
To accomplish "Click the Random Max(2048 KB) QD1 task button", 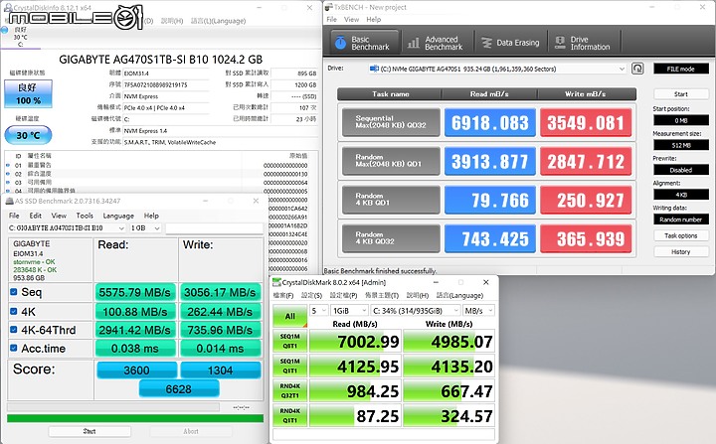I will [391, 161].
